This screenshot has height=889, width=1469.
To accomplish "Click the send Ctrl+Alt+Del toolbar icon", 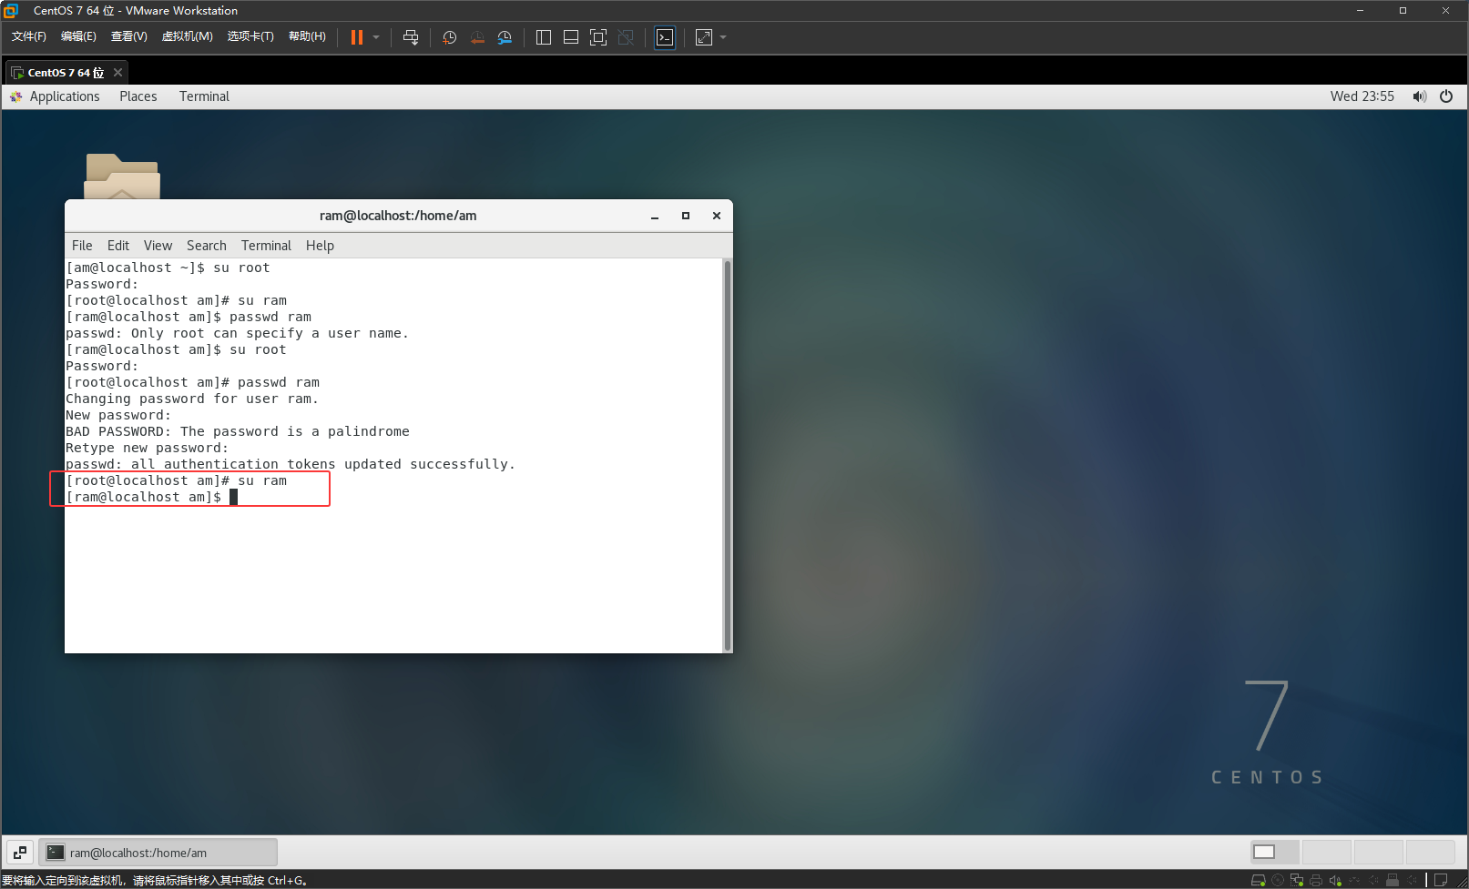I will (411, 37).
